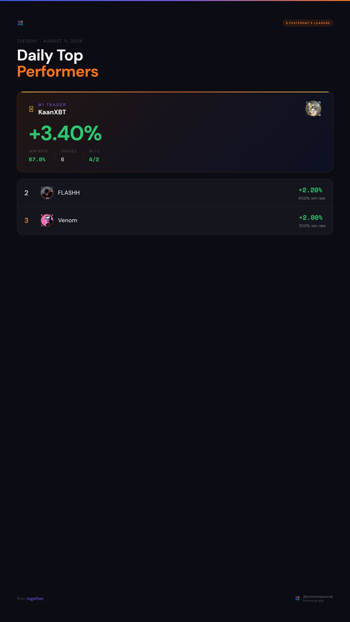Click FLASHH's profile avatar
Viewport: 350px width, 622px height.
[47, 193]
